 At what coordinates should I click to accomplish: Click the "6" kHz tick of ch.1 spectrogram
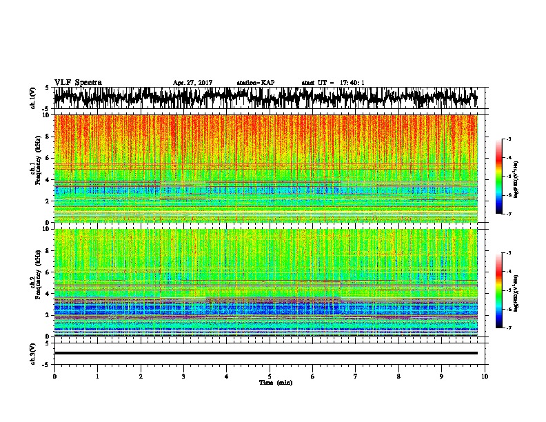click(48, 159)
